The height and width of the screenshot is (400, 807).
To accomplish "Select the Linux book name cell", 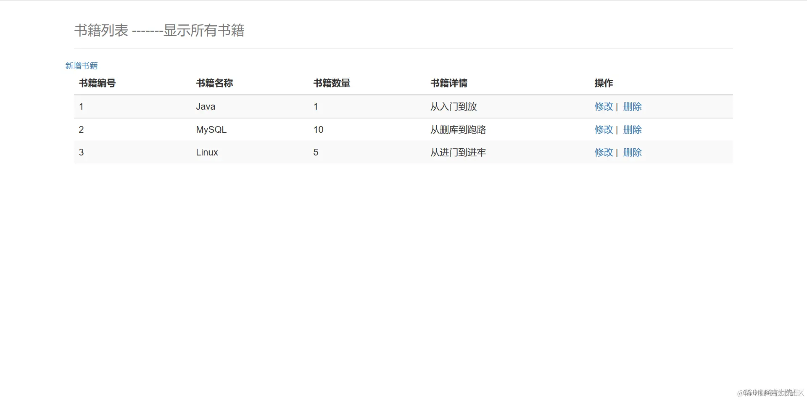I will click(207, 153).
